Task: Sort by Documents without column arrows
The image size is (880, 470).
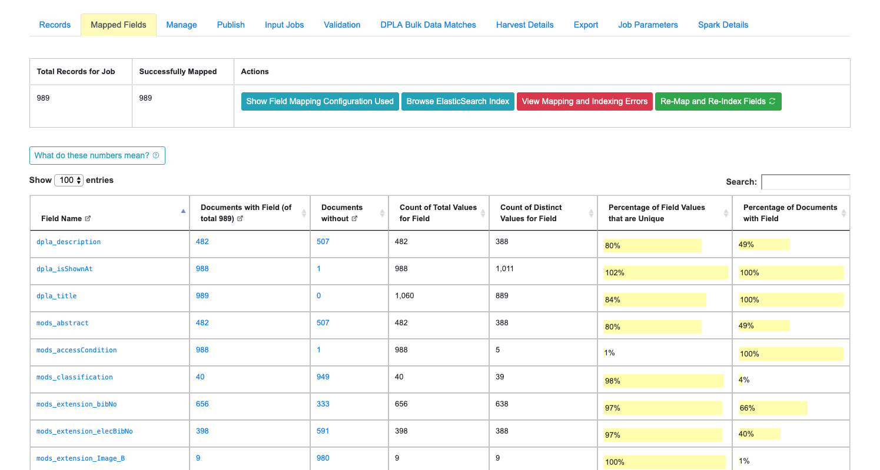Action: click(x=382, y=213)
